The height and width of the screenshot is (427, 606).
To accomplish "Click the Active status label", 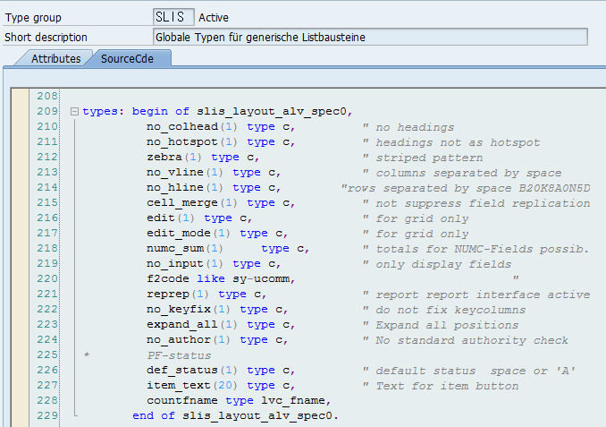I will point(215,16).
